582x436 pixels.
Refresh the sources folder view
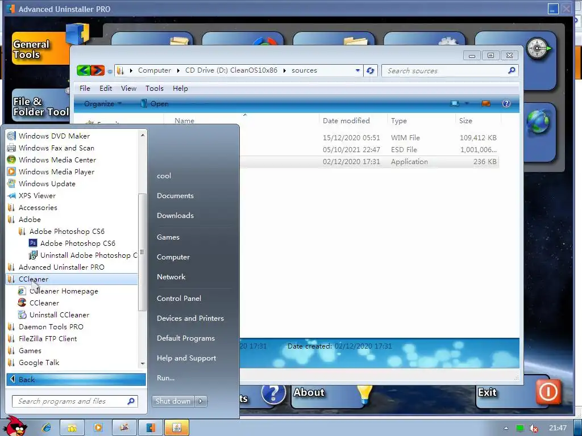371,70
